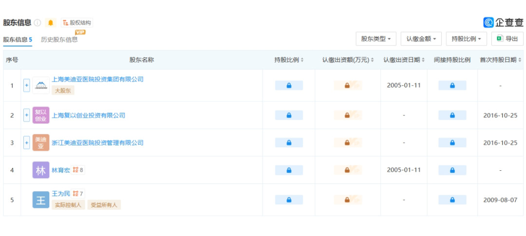The height and width of the screenshot is (236, 526).
Task: Open 股权结构 equity structure view
Action: point(77,23)
